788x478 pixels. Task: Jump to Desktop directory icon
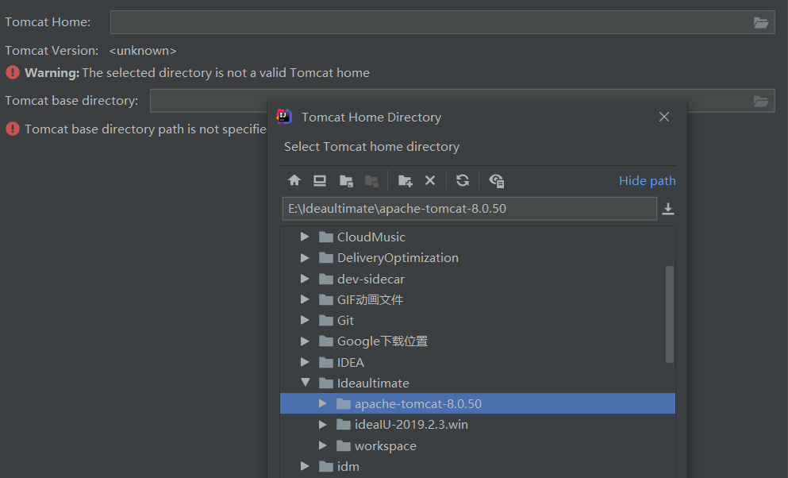click(x=320, y=180)
